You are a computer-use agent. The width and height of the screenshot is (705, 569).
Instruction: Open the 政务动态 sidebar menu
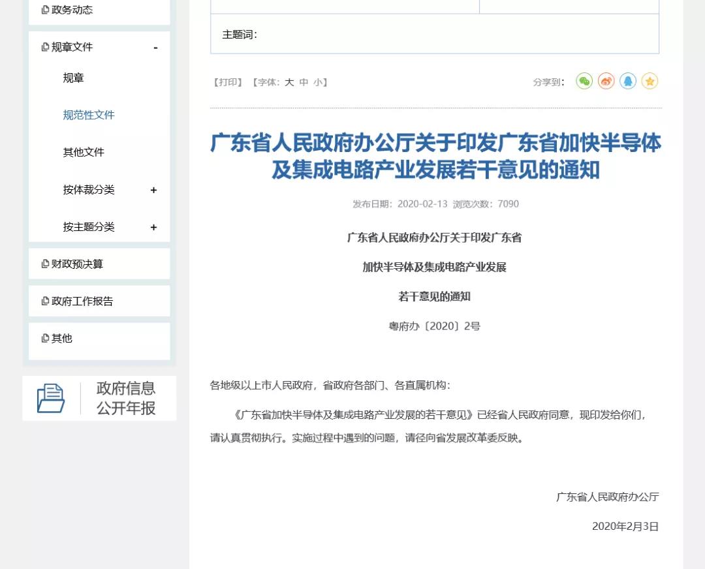pos(72,10)
